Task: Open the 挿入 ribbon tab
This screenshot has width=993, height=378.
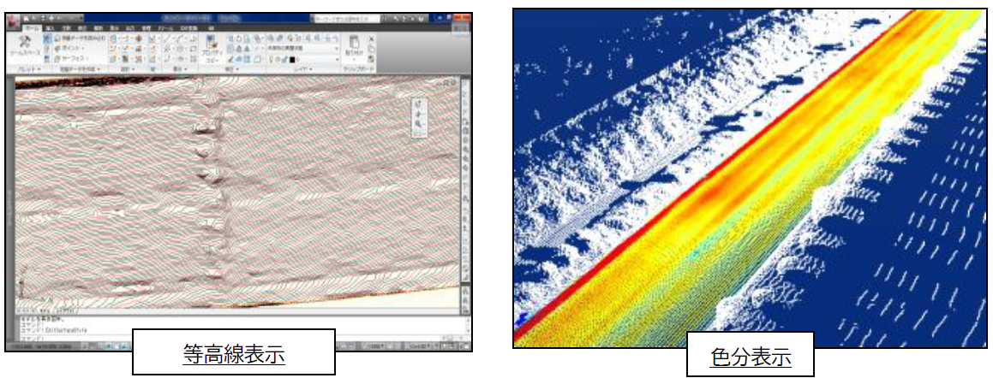Action: click(x=49, y=28)
